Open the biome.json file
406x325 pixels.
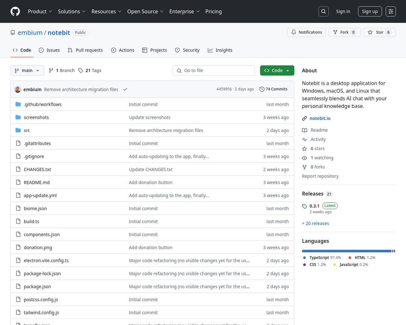35,208
